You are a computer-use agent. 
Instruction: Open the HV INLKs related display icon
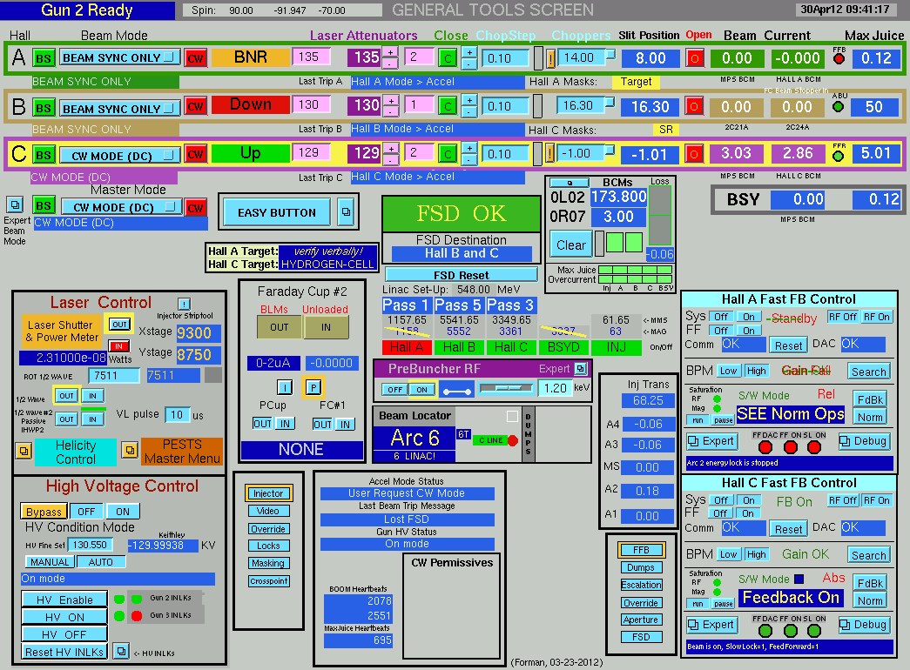coord(121,652)
